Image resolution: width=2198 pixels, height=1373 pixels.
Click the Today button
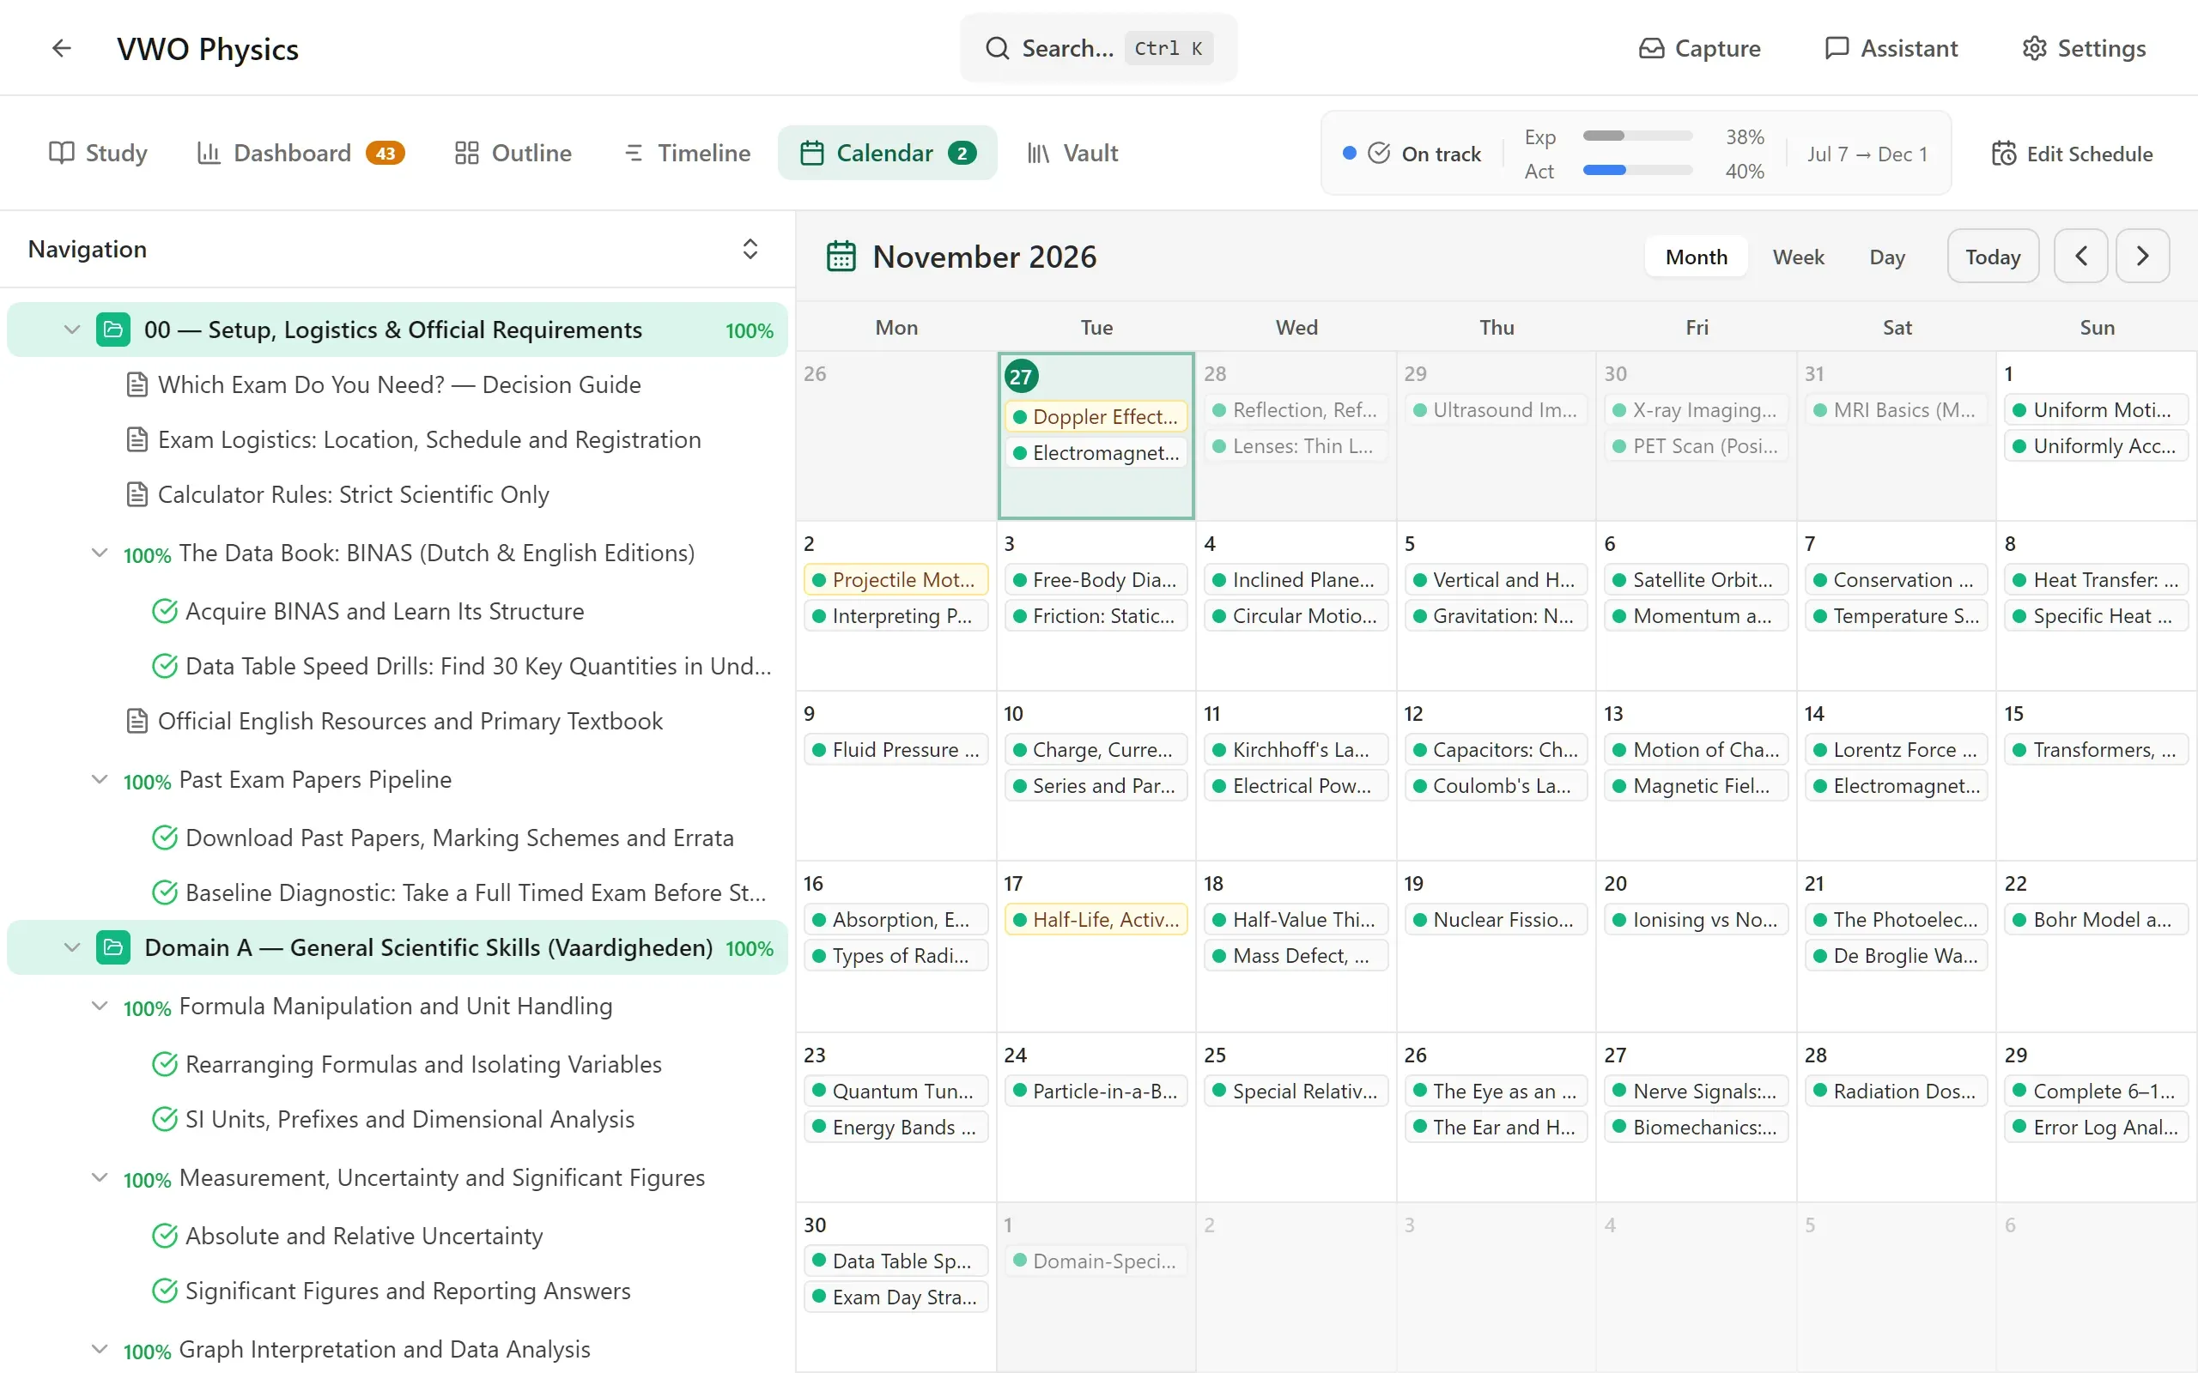1993,257
